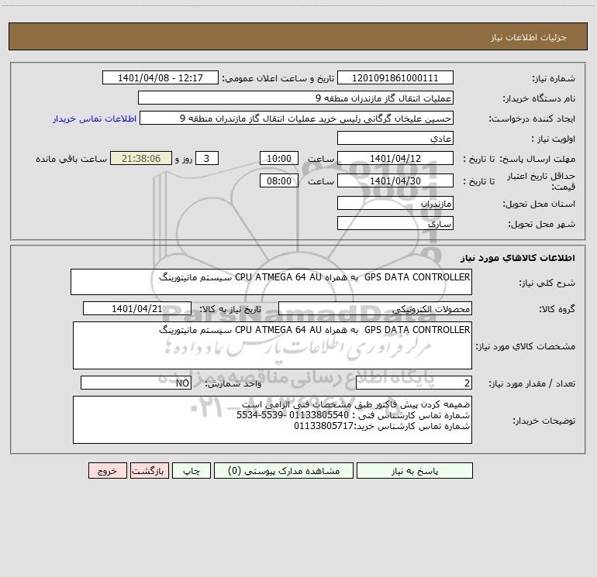Image resolution: width=597 pixels, height=577 pixels.
Task: Click the countdown timer 21:38:06
Action: pyautogui.click(x=141, y=158)
